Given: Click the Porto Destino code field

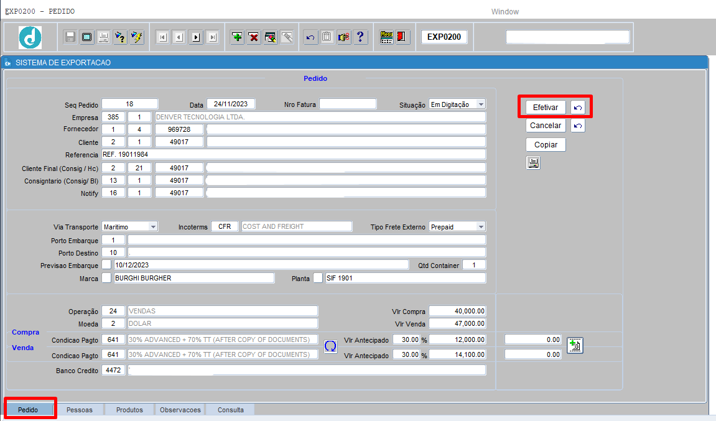Looking at the screenshot, I should coord(113,252).
